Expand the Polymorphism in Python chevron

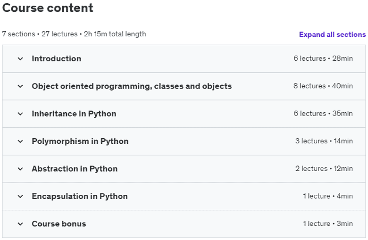tap(20, 141)
